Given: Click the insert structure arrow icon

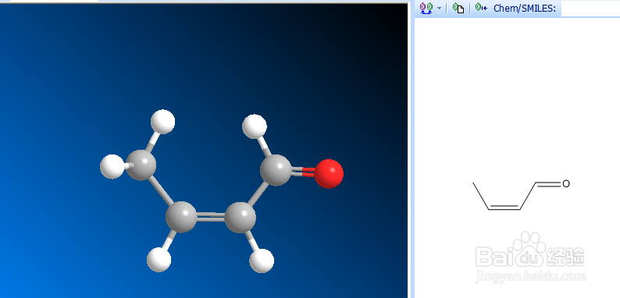Looking at the screenshot, I should (x=481, y=8).
